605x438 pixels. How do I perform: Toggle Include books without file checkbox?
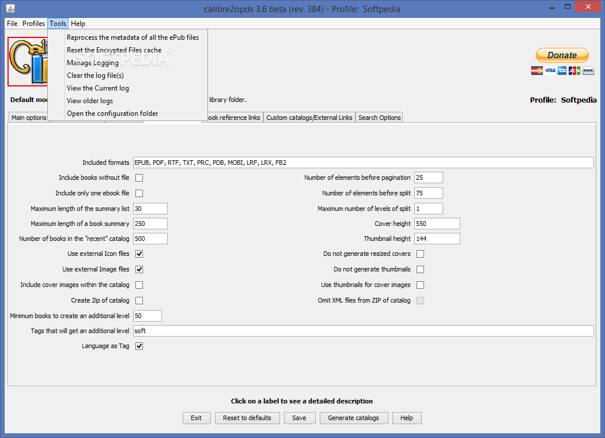click(139, 178)
